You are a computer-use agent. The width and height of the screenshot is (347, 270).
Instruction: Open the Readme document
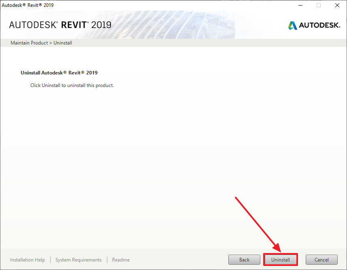(120, 259)
